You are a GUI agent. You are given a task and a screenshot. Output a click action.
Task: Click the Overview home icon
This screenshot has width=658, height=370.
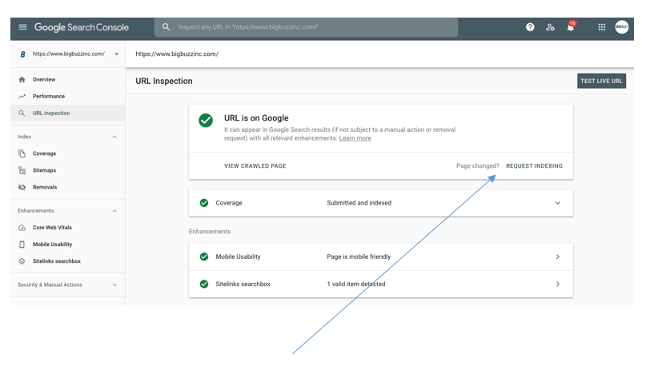[22, 80]
